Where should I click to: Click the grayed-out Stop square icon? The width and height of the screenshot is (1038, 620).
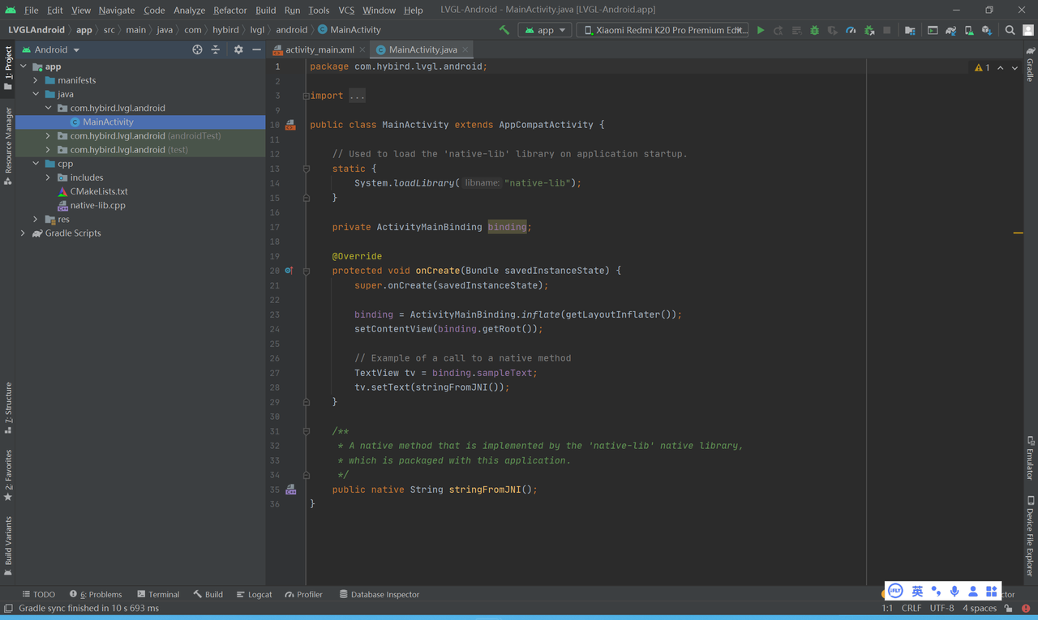887,30
